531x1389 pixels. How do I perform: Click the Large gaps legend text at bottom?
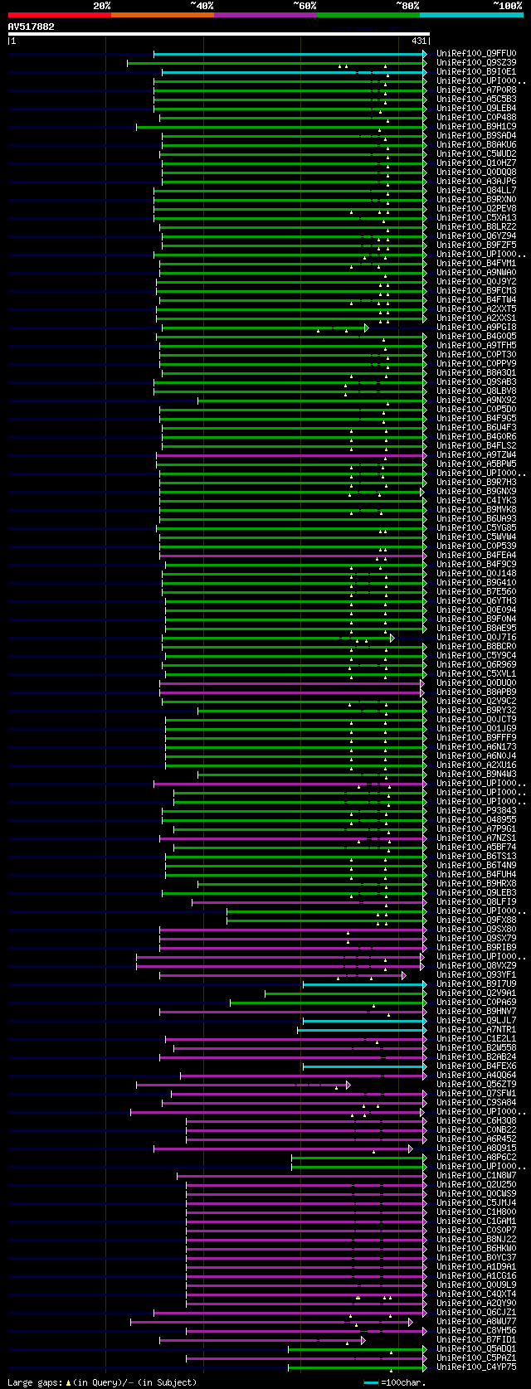tap(102, 1382)
